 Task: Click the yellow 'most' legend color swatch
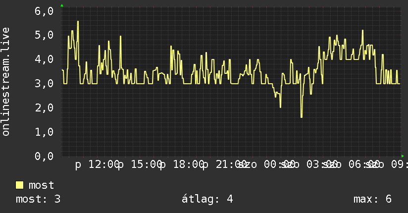coord(19,185)
